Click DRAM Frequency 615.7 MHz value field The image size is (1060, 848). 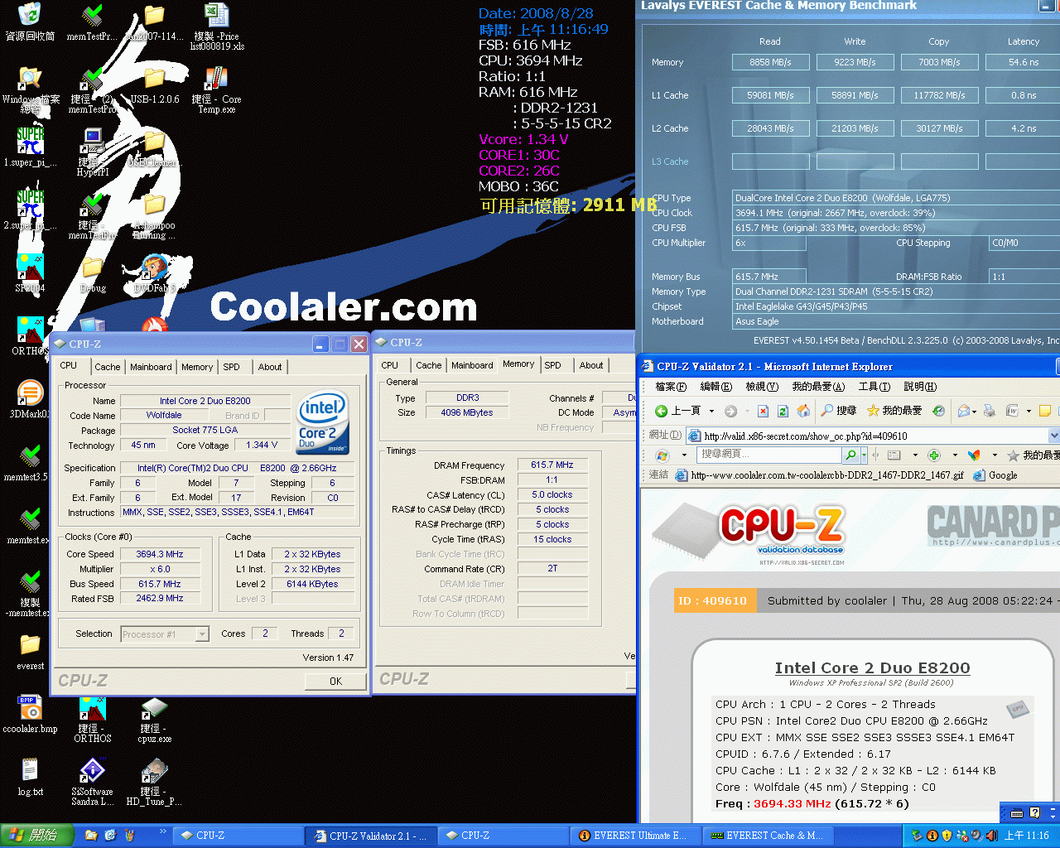(552, 465)
